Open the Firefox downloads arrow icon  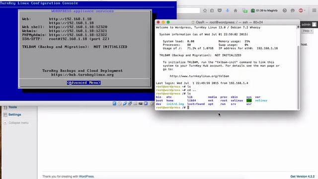[x=228, y=10]
